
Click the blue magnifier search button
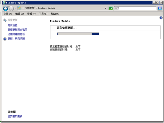pyautogui.click(x=160, y=8)
